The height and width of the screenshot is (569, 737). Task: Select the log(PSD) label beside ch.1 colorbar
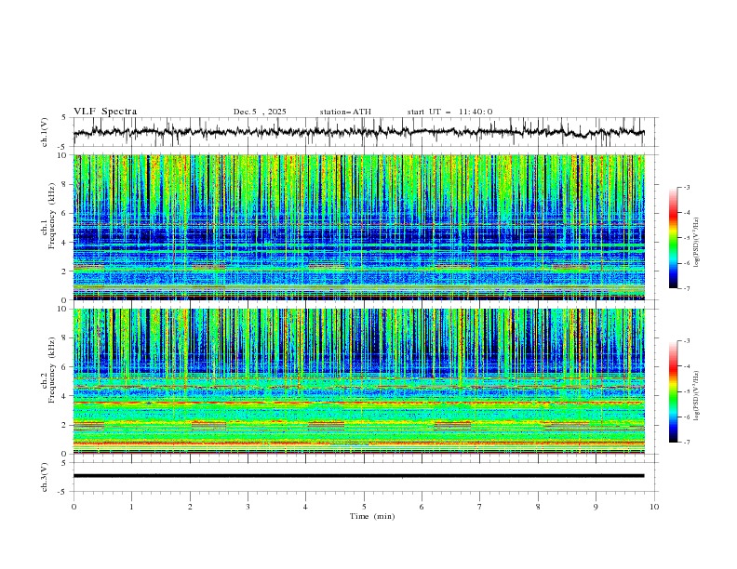click(x=696, y=243)
